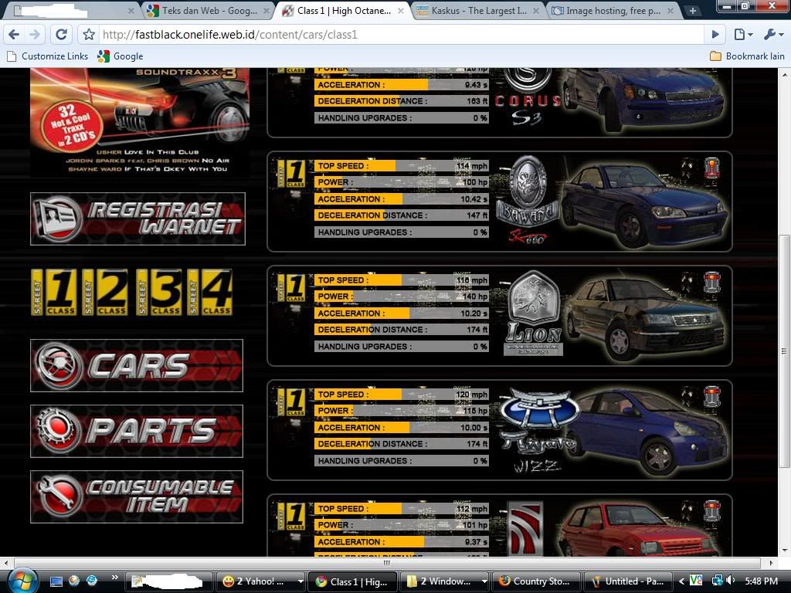Switch to the Kaskus tab
The image size is (791, 593).
478,11
